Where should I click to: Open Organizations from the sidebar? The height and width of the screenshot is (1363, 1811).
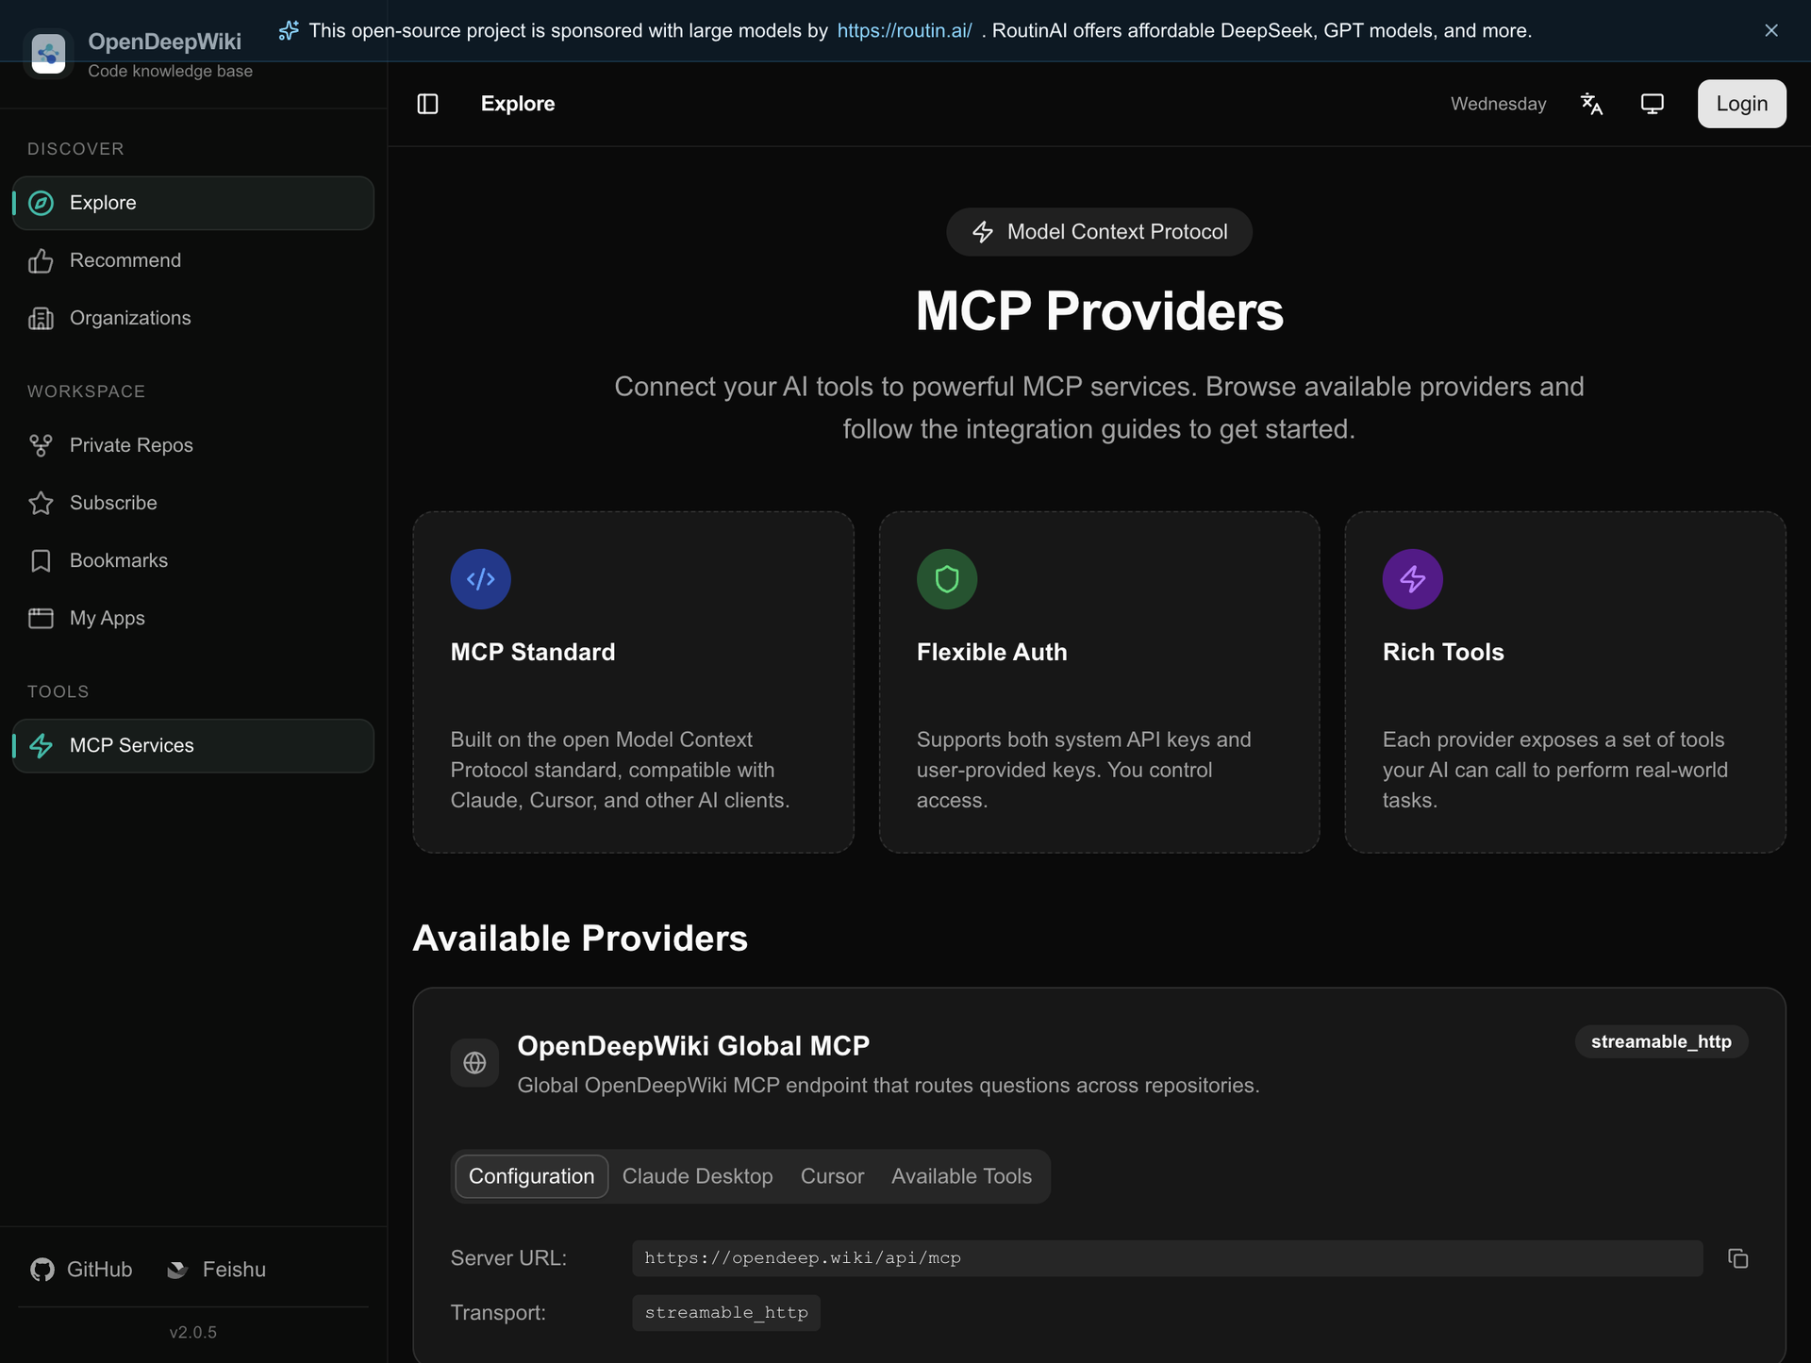point(193,318)
